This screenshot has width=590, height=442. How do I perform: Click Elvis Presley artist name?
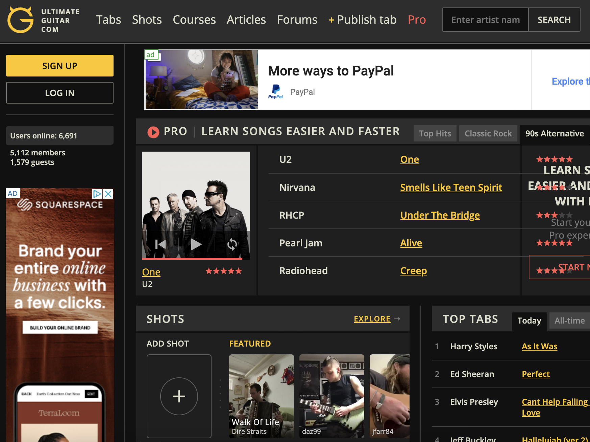click(474, 402)
